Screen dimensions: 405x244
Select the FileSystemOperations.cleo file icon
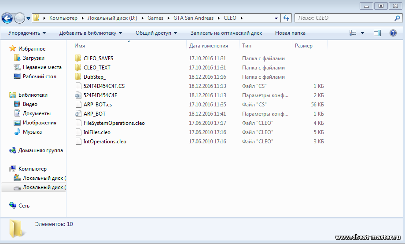[x=78, y=123]
